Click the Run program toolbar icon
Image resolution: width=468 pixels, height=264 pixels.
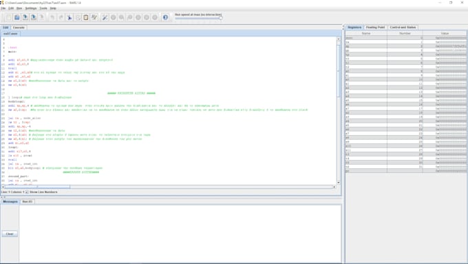coord(113,17)
